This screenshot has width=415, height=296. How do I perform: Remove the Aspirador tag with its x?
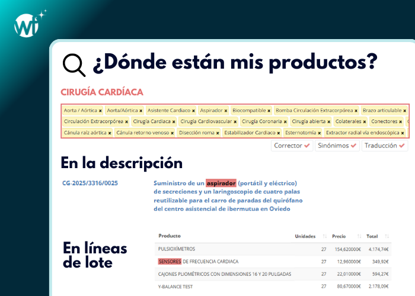227,111
